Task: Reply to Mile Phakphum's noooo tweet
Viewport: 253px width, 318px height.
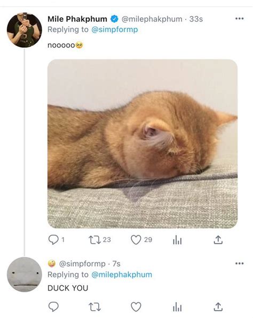Action: [x=53, y=240]
